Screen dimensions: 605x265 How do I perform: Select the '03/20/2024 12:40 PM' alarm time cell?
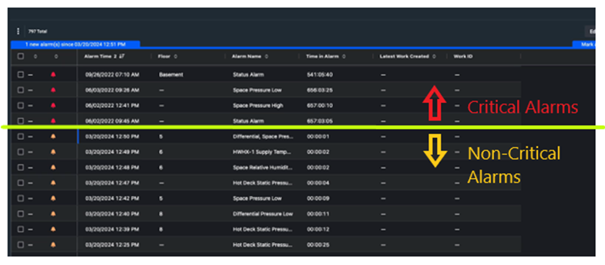[112, 213]
